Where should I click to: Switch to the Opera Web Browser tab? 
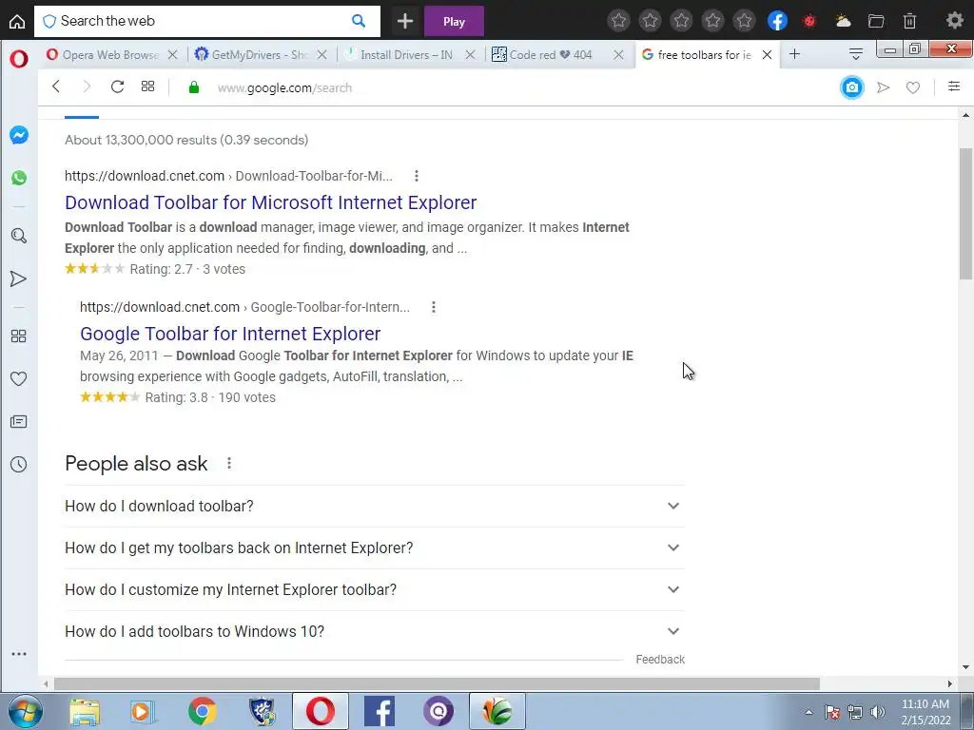(x=105, y=54)
